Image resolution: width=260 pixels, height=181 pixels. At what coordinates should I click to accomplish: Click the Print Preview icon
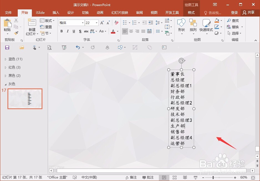click(49, 48)
